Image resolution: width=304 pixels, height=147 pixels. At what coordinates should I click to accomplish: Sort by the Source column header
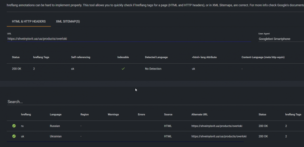click(x=168, y=115)
